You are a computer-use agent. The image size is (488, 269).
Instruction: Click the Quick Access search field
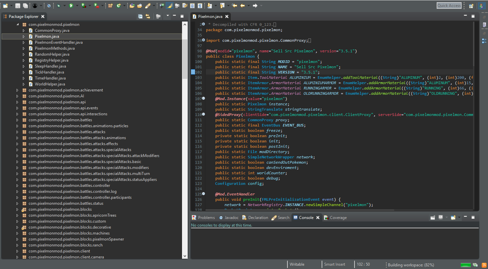click(449, 6)
